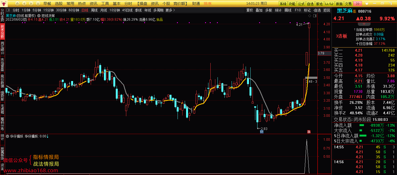This screenshot has height=175, width=397.
Task: Open the 龙虎榜 side tab
Action: [x=2, y=109]
